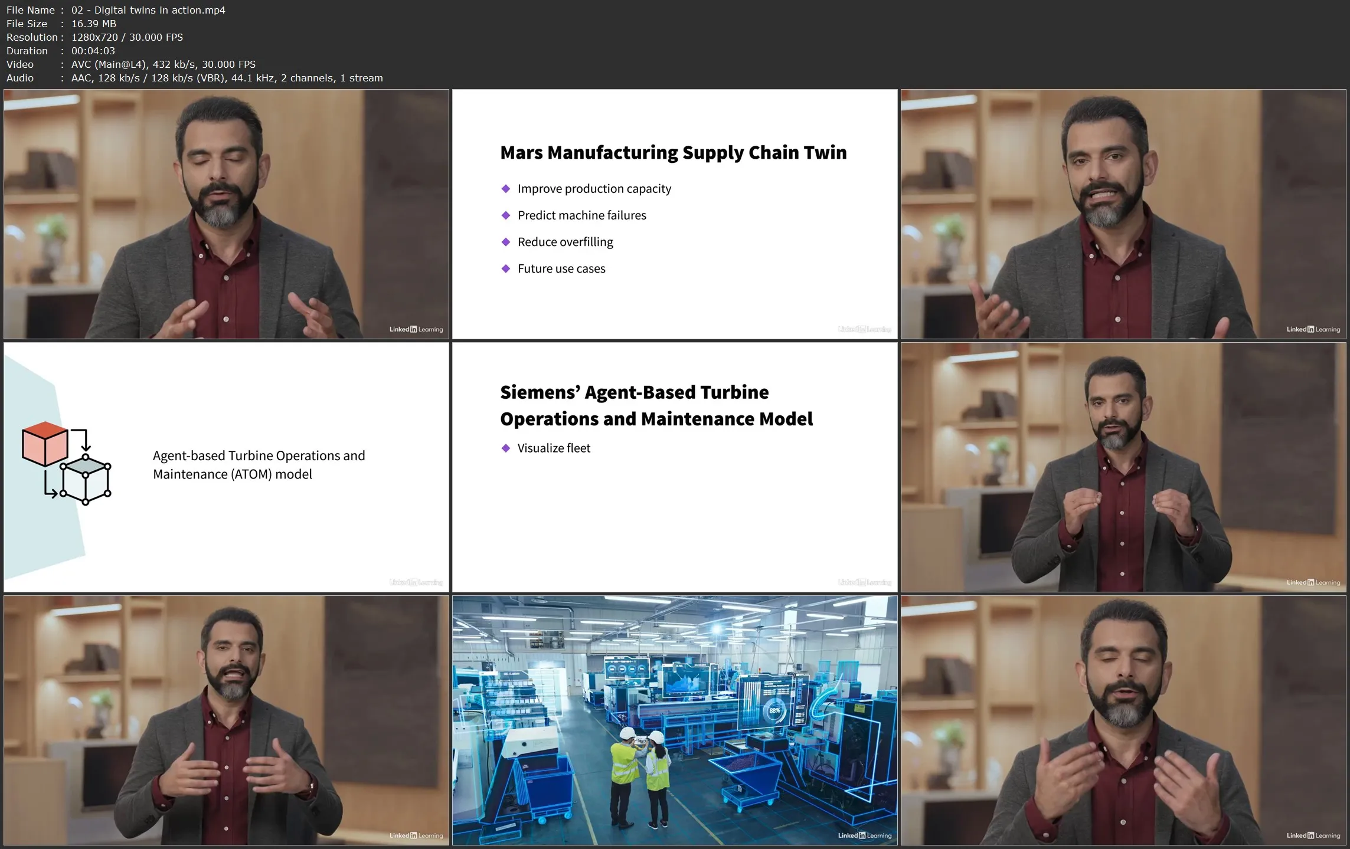This screenshot has width=1350, height=849.
Task: Click the 88% gauge in the factory hologram
Action: [774, 711]
